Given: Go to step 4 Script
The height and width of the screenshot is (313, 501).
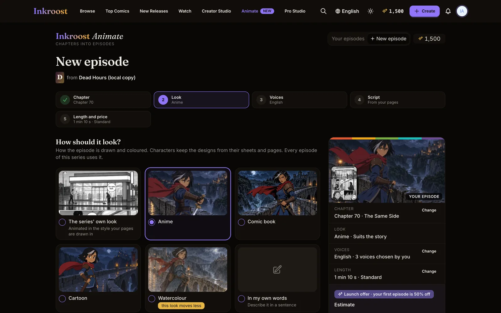Looking at the screenshot, I should (x=397, y=100).
